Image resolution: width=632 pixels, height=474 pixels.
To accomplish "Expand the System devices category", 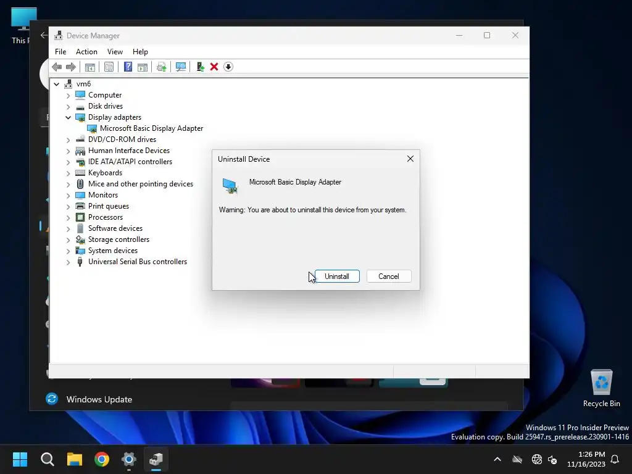I will point(68,251).
